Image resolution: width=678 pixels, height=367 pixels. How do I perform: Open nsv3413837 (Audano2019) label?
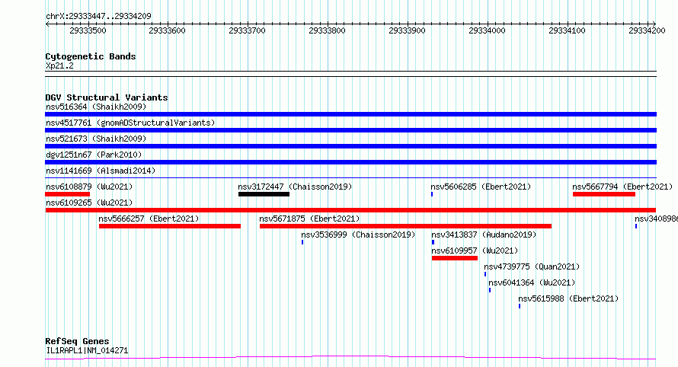point(484,235)
